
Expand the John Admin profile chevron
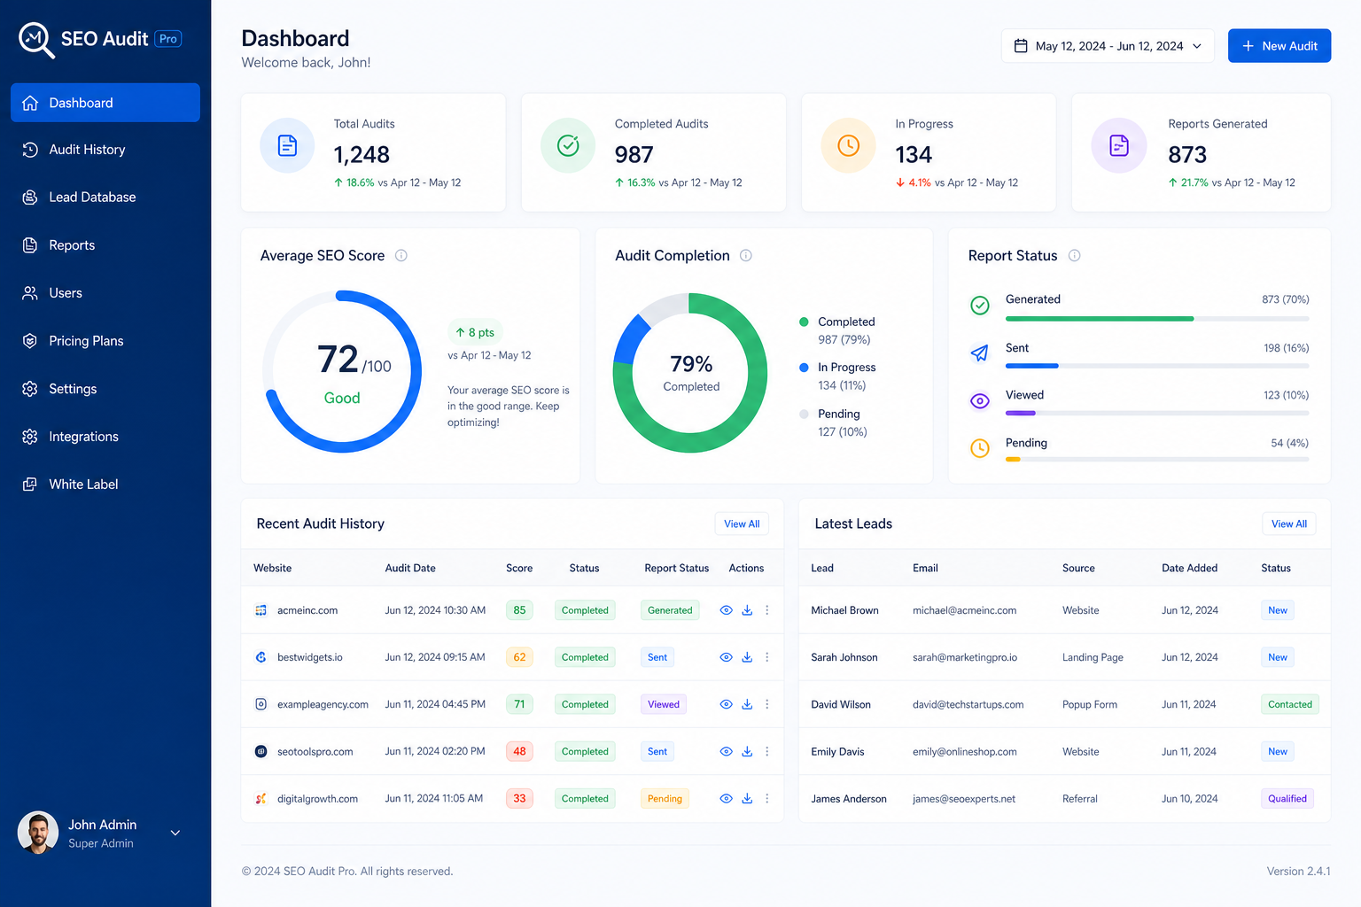[x=175, y=833]
